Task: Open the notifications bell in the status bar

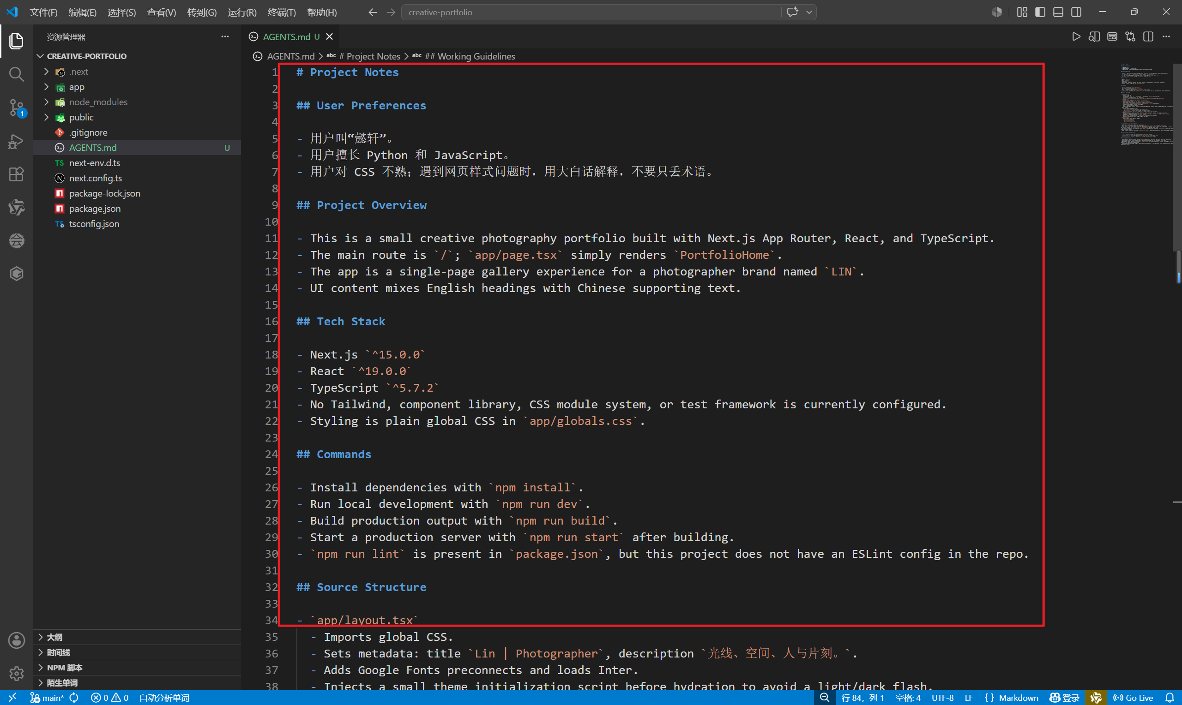Action: pos(1170,698)
